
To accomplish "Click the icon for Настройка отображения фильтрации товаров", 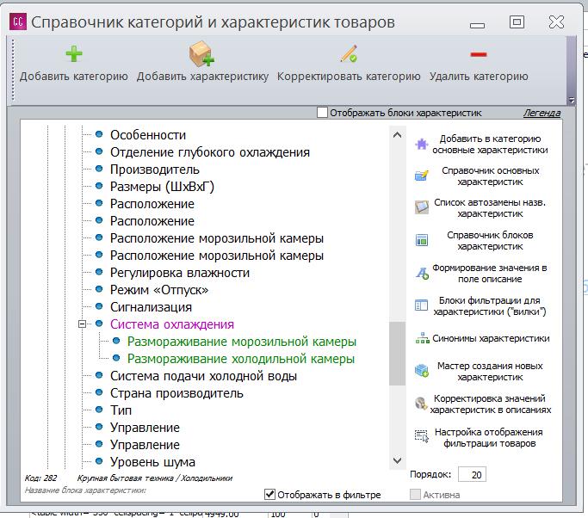I will pos(422,436).
